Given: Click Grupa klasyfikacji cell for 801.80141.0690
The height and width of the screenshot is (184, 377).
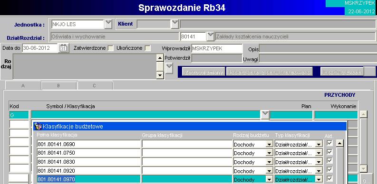Looking at the screenshot, I should 187,145.
